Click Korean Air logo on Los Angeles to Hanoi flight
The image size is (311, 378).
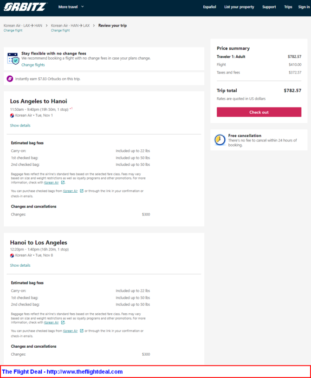click(12, 115)
